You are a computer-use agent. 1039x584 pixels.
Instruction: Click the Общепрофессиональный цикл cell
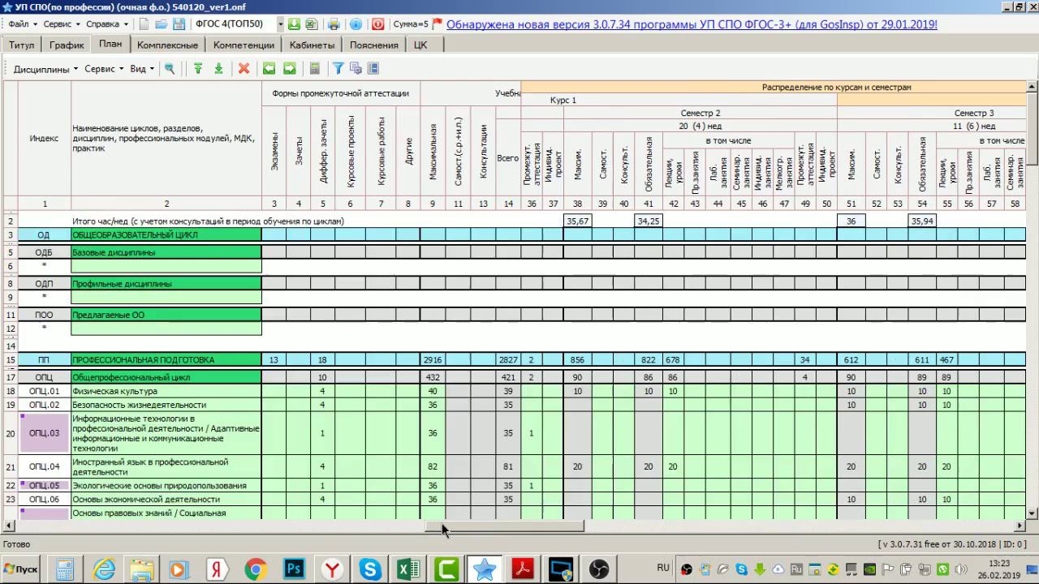166,377
